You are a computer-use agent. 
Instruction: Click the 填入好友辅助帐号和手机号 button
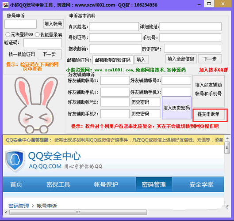tap(208, 91)
